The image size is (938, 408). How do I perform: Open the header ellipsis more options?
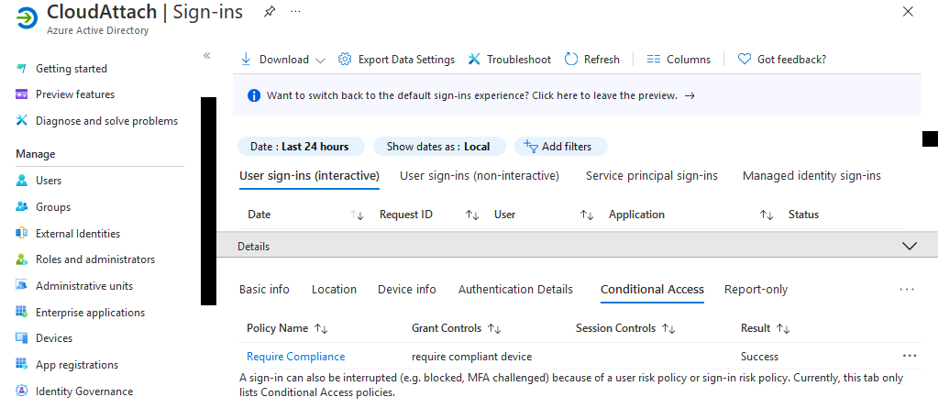tap(295, 12)
